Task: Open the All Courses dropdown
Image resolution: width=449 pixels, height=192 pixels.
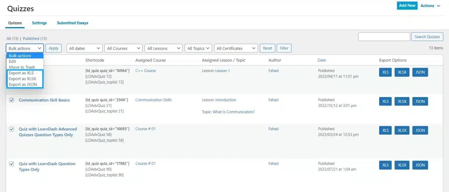Action: (x=123, y=48)
